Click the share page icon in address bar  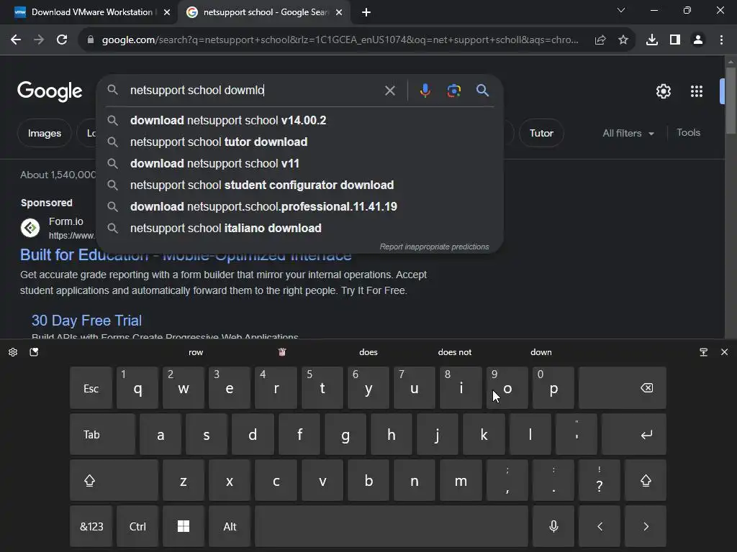coord(600,40)
